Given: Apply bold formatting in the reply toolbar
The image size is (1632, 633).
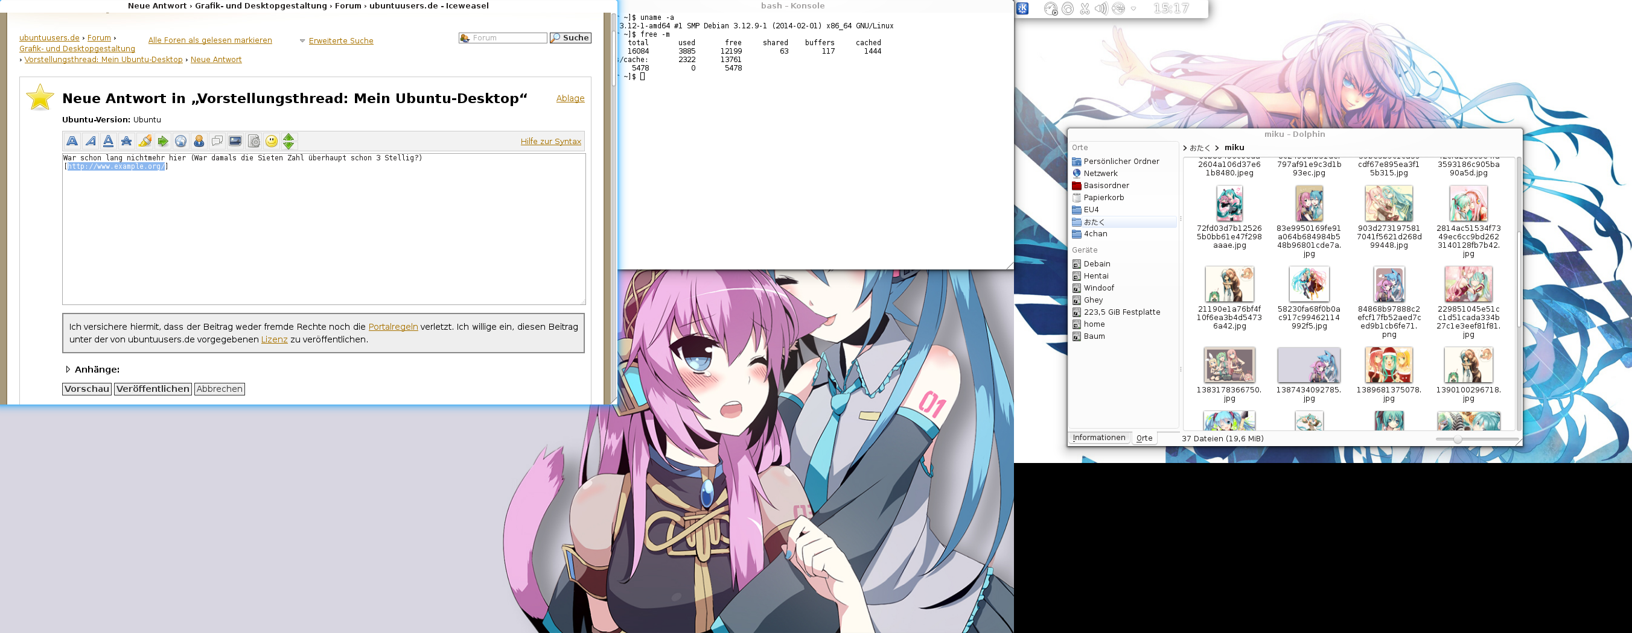Looking at the screenshot, I should (x=72, y=141).
